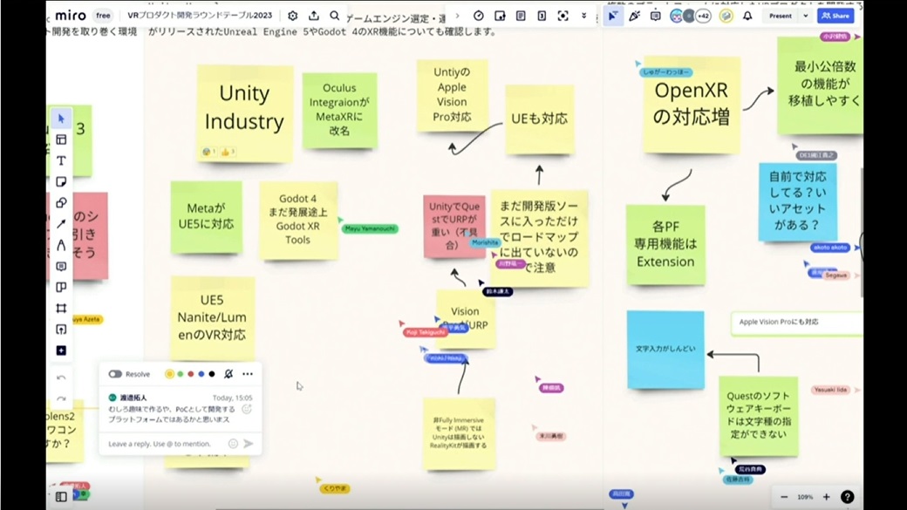The width and height of the screenshot is (907, 510).
Task: Open the notes panel icon
Action: [x=521, y=16]
